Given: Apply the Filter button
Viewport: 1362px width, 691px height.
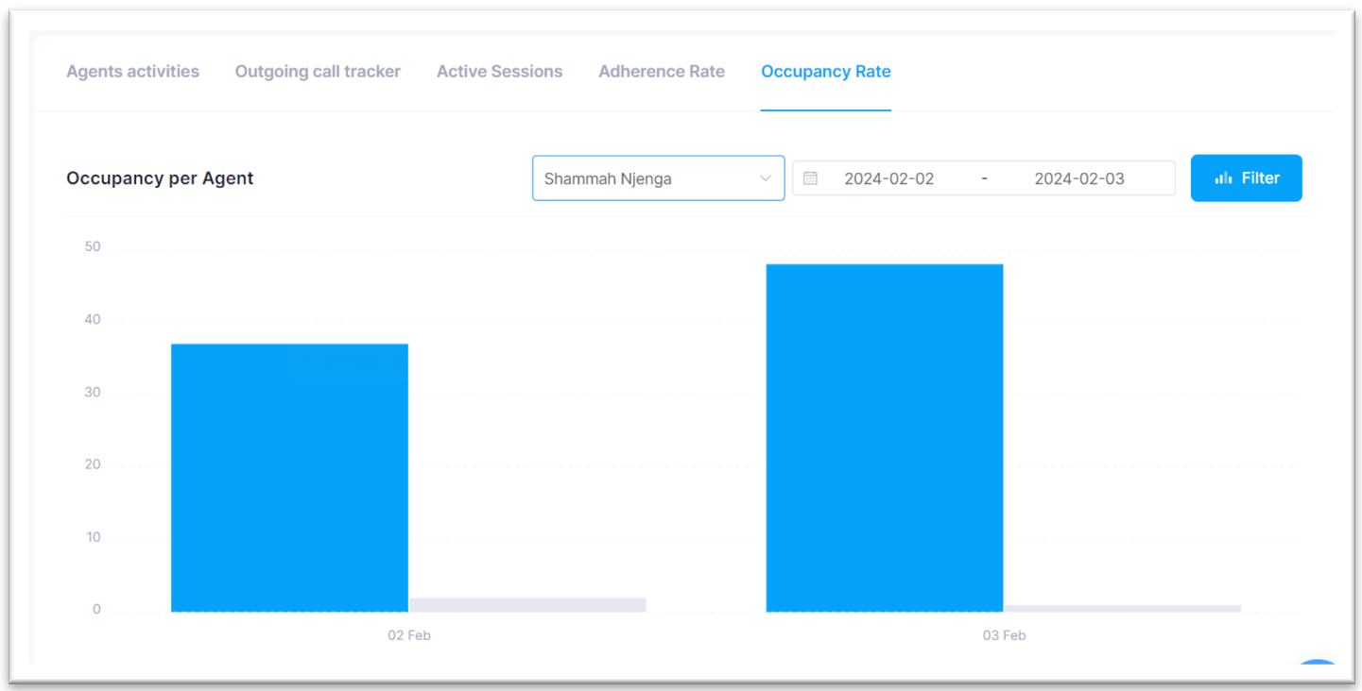Looking at the screenshot, I should (x=1246, y=178).
